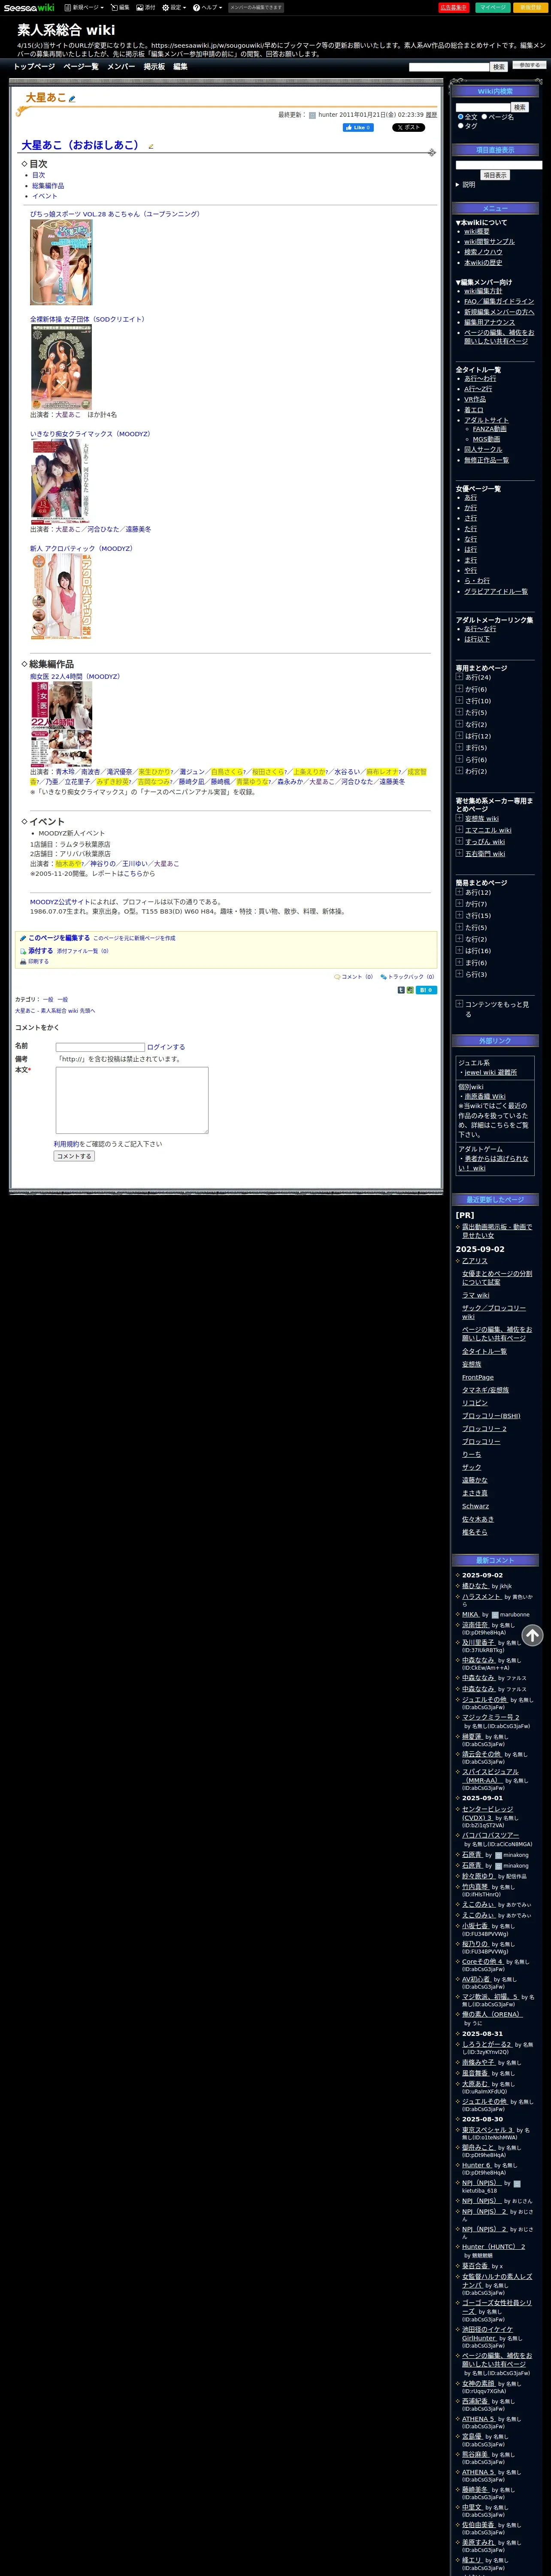551x2576 pixels.
Task: Open the 総集編作品 table of contents link
Action: click(48, 186)
